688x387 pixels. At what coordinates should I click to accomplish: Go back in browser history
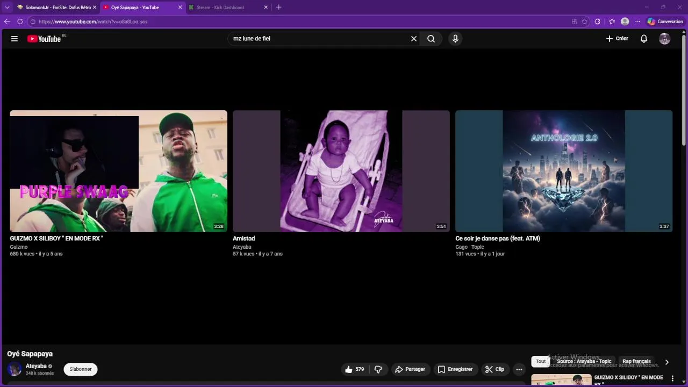point(7,21)
